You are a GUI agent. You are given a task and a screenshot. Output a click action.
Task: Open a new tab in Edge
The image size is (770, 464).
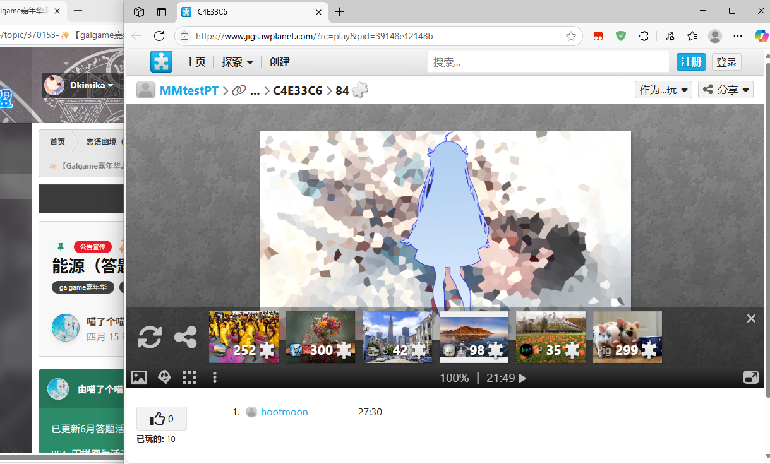pyautogui.click(x=340, y=12)
